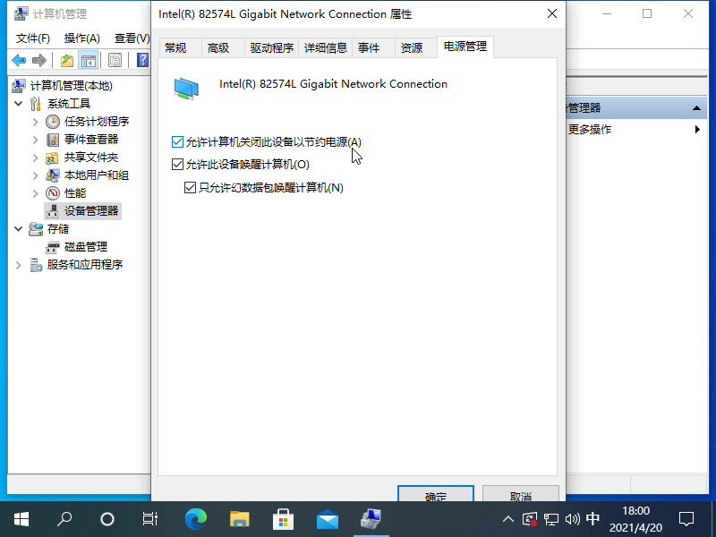Expand the 任务计划程序 tree node
Screen dimensions: 716x537
tap(35, 122)
